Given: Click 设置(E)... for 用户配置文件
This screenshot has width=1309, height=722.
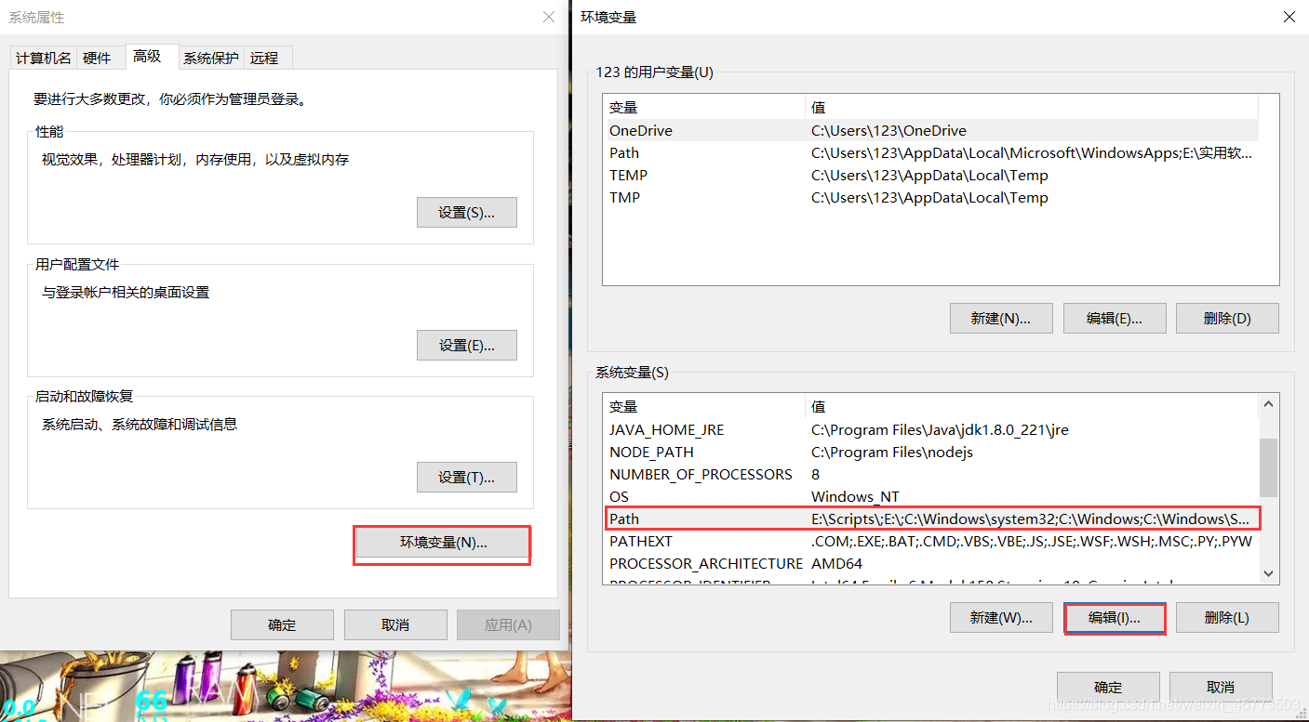Looking at the screenshot, I should coord(467,345).
